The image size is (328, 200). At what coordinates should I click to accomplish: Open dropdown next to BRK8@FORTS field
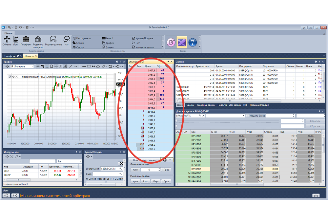coord(225,116)
